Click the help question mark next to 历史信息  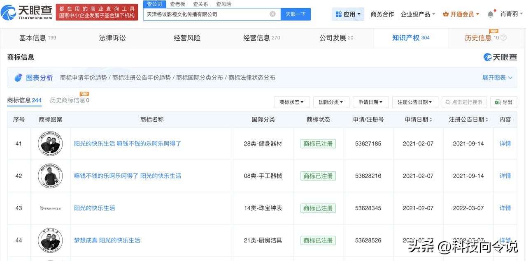point(503,38)
